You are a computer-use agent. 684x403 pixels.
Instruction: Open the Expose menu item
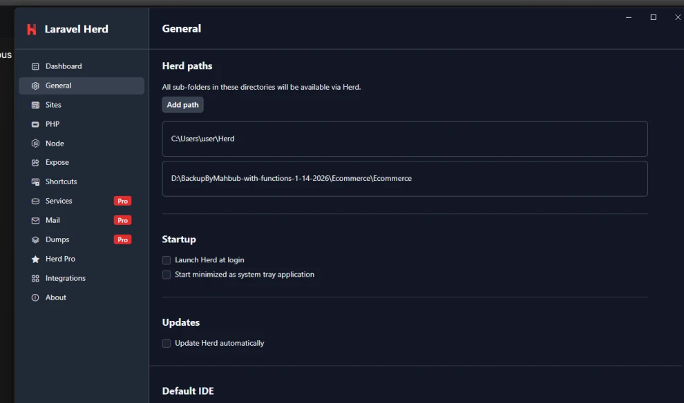(82, 162)
